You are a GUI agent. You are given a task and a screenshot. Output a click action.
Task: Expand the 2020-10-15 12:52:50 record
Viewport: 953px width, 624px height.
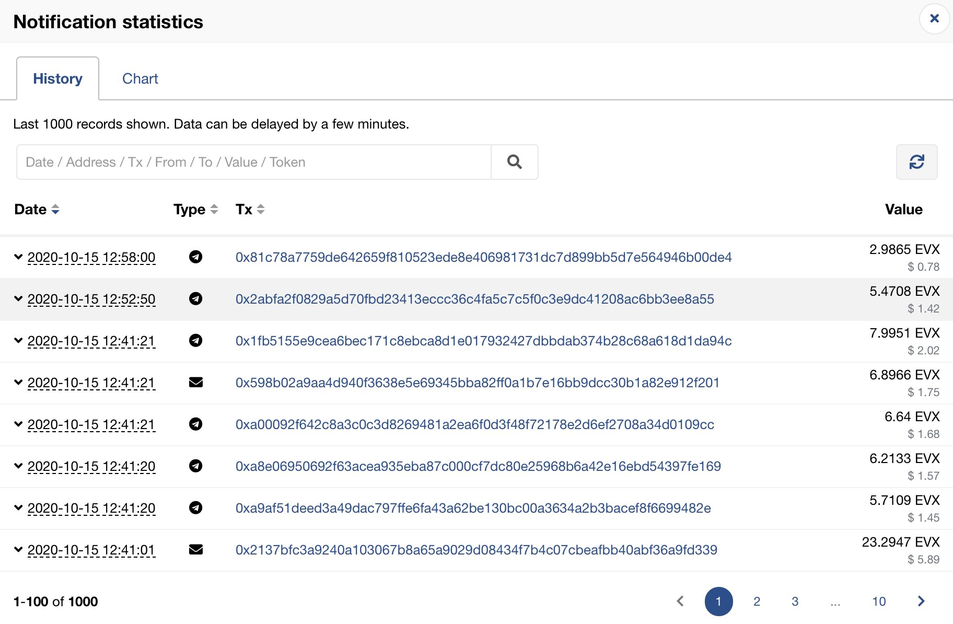(x=18, y=299)
